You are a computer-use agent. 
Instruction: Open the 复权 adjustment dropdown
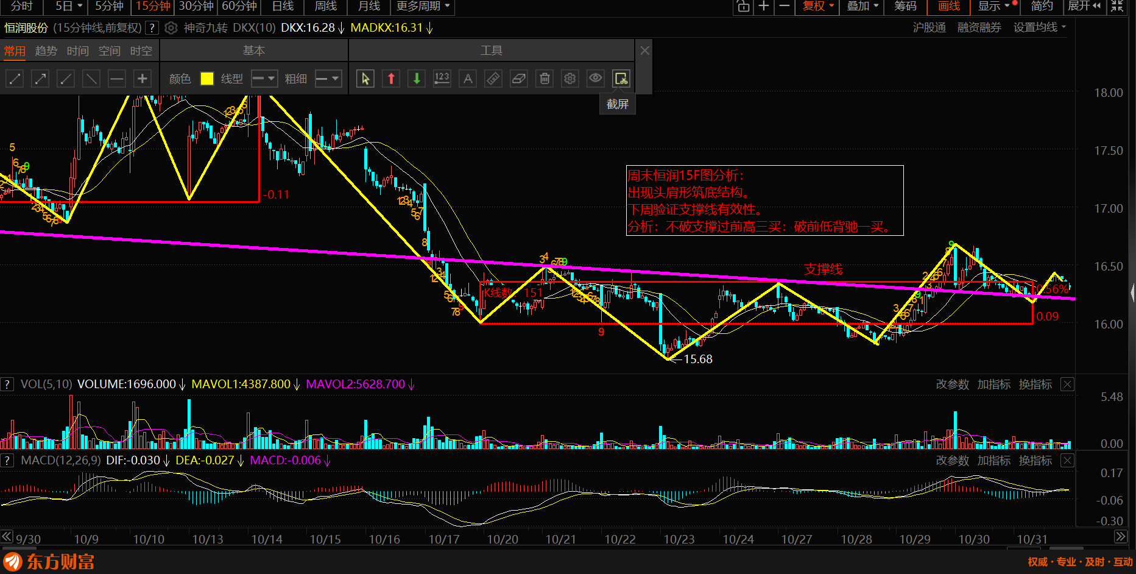818,7
